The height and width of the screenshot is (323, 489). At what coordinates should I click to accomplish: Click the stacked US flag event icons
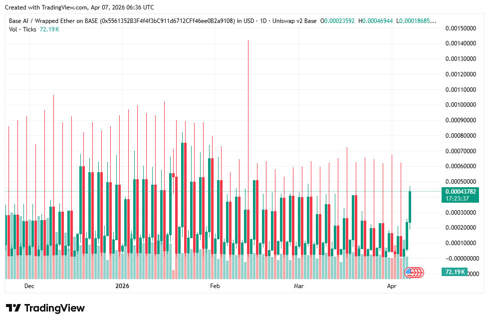coord(414,272)
